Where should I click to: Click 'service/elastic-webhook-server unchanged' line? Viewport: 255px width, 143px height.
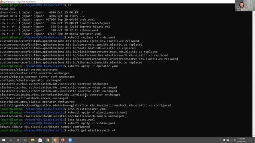tap(34, 98)
